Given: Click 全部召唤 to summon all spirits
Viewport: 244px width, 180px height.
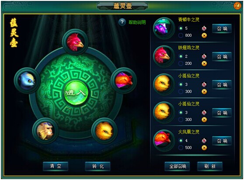Looking at the screenshot, I should pos(178,166).
